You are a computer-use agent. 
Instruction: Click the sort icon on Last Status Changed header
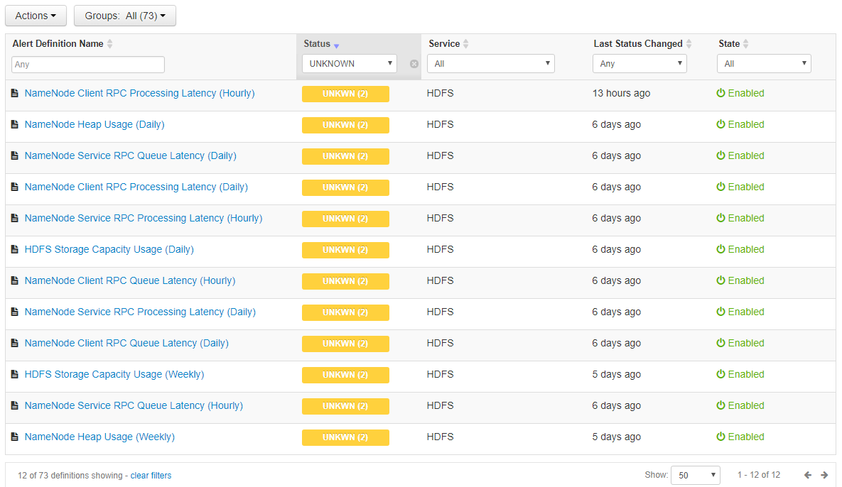click(x=689, y=43)
